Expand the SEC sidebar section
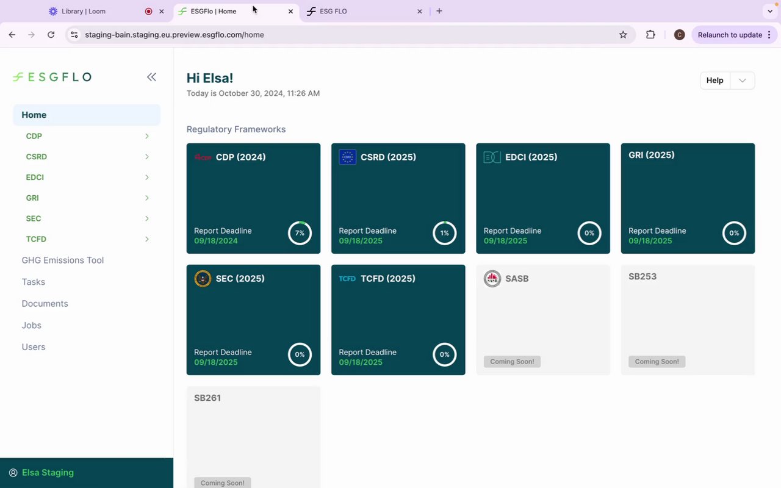This screenshot has width=781, height=488. tap(147, 218)
